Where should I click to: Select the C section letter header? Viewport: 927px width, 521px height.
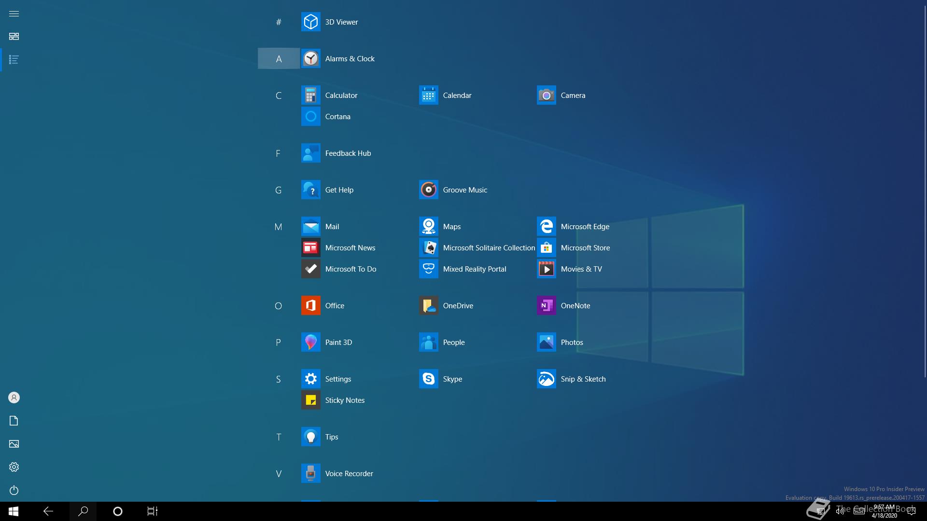point(279,95)
